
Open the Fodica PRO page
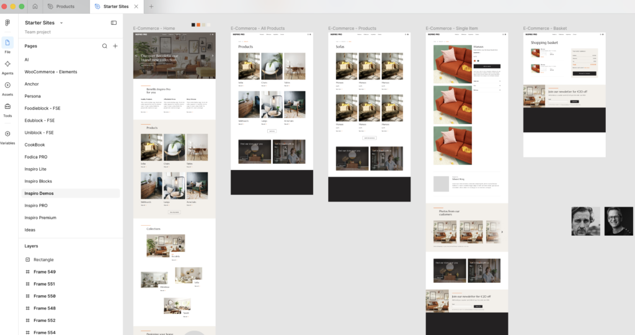(36, 157)
